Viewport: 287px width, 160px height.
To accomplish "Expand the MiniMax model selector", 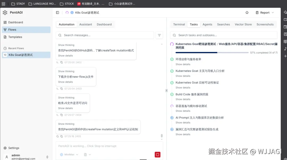I will pos(69,154).
